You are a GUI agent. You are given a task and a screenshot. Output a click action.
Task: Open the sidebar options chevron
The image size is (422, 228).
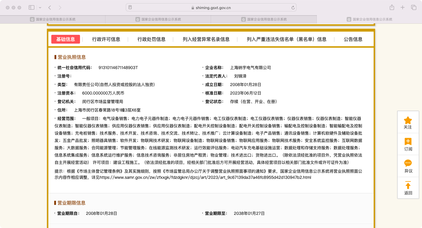click(40, 8)
